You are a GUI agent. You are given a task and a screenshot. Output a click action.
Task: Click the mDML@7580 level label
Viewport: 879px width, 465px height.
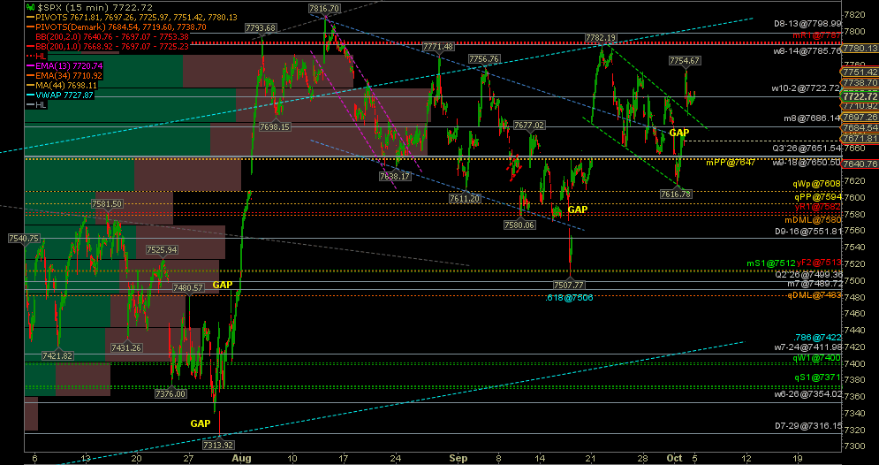815,220
